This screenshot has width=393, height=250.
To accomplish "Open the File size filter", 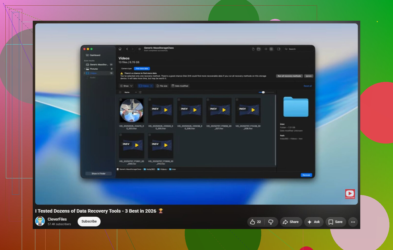I will pyautogui.click(x=162, y=86).
